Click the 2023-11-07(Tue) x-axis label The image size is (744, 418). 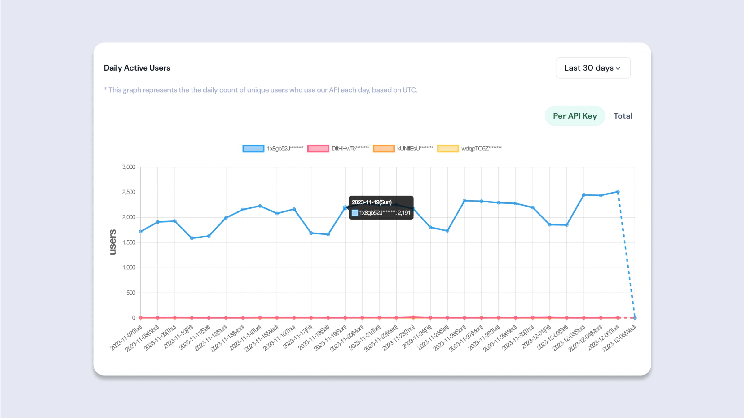click(x=126, y=337)
